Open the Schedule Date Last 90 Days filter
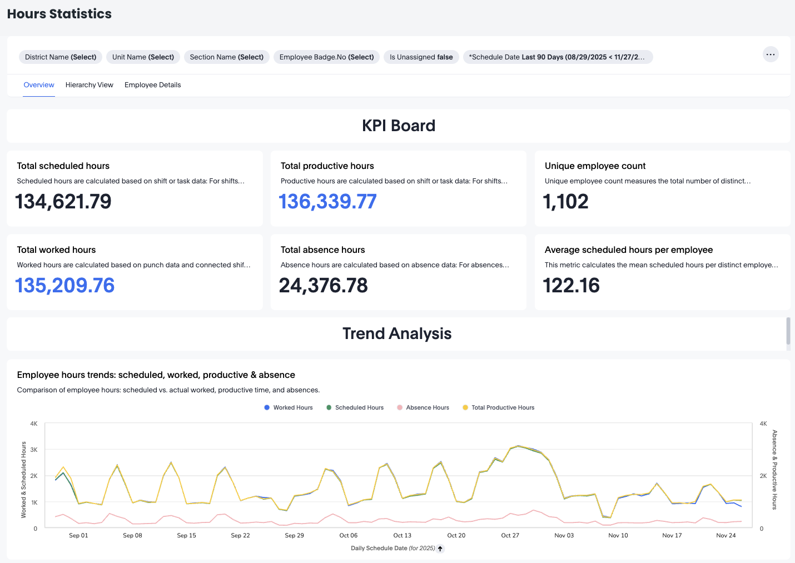795x563 pixels. (557, 57)
